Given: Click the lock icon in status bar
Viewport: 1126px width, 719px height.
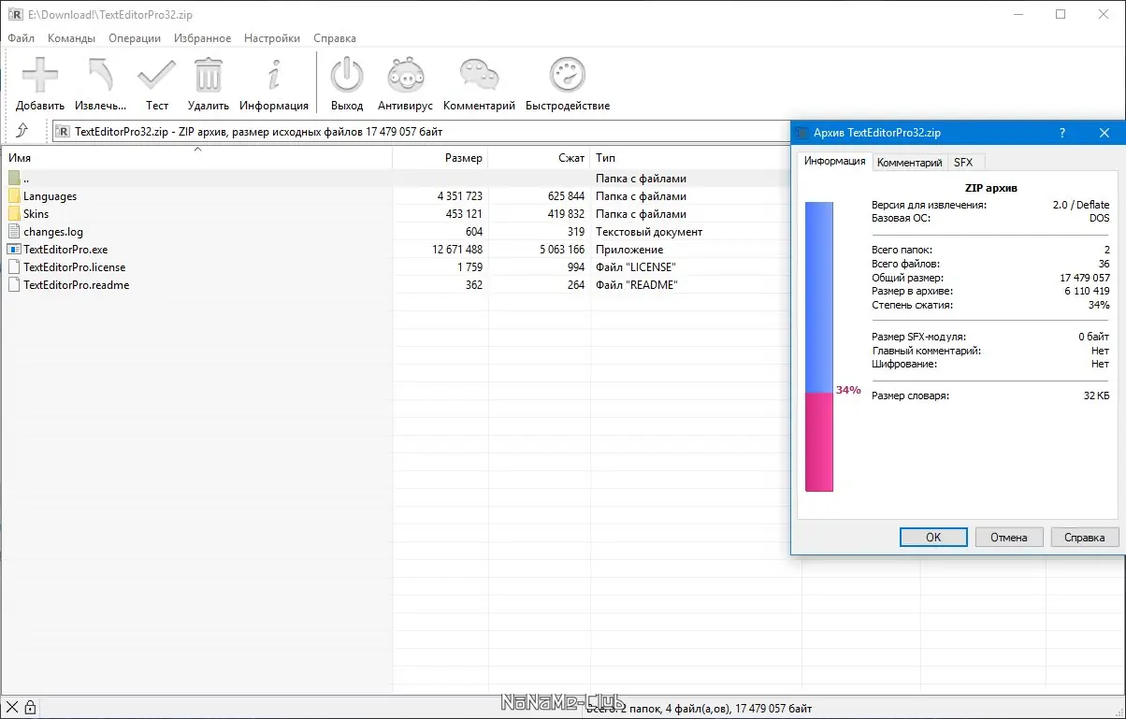Looking at the screenshot, I should tap(30, 707).
